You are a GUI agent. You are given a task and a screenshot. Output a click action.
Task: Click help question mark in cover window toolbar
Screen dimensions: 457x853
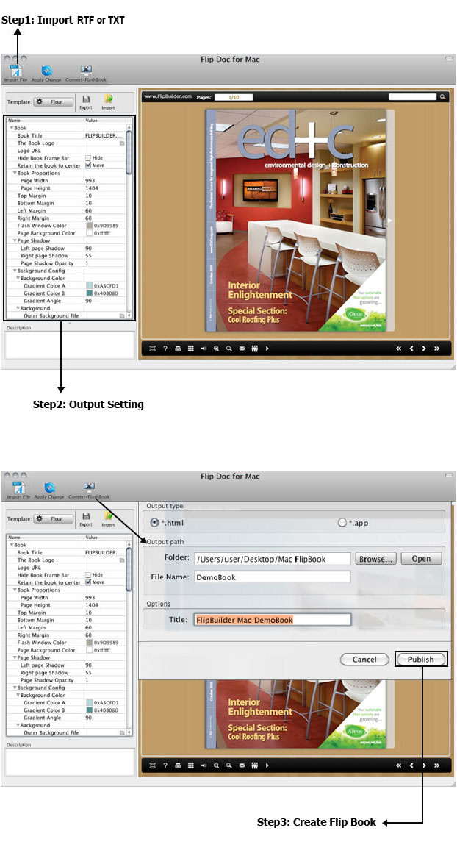(165, 349)
